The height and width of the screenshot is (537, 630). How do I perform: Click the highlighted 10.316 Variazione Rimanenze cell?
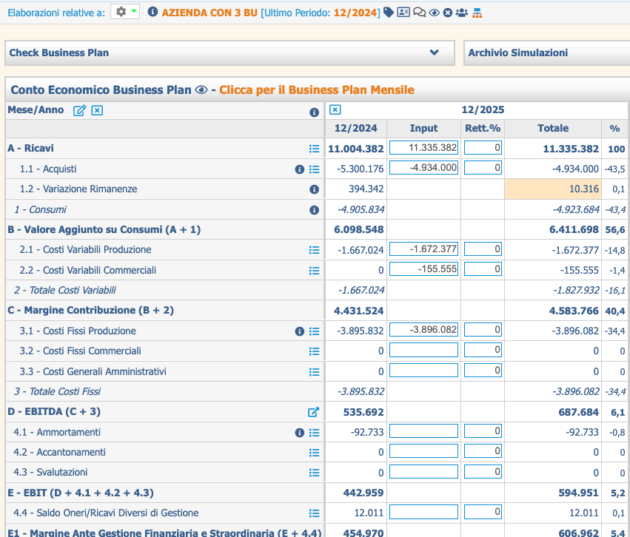tap(553, 189)
